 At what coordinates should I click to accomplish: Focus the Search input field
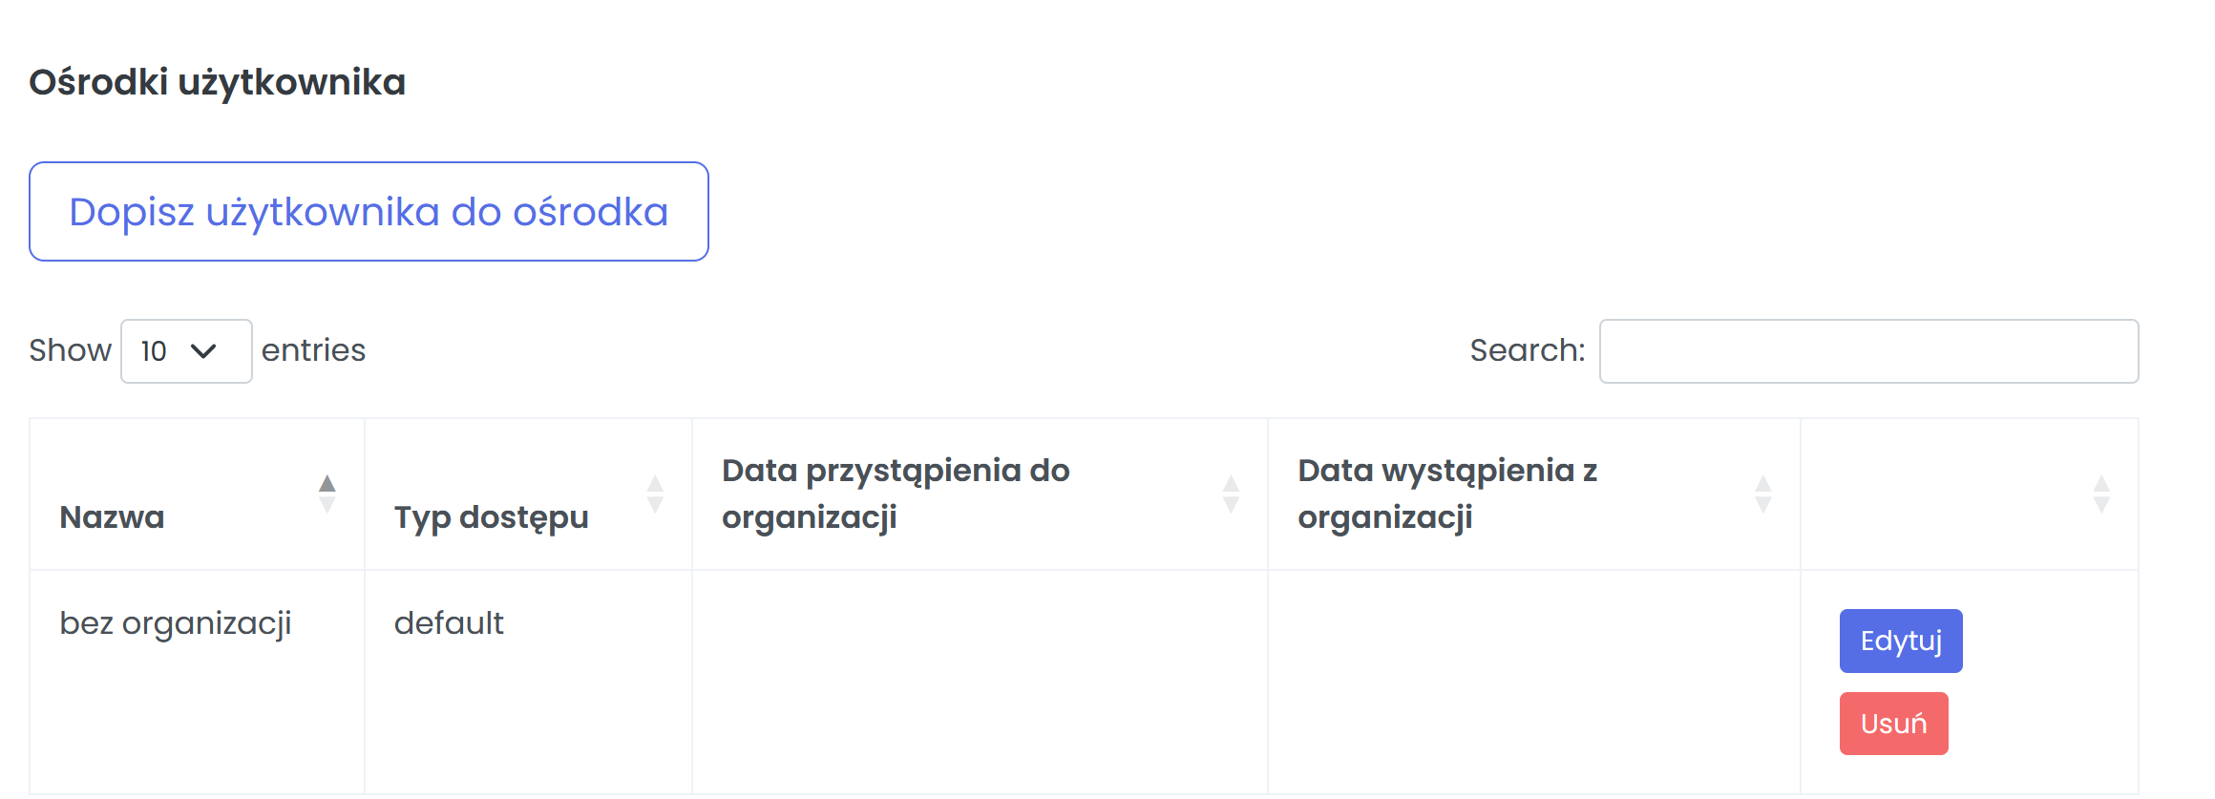(x=1868, y=351)
